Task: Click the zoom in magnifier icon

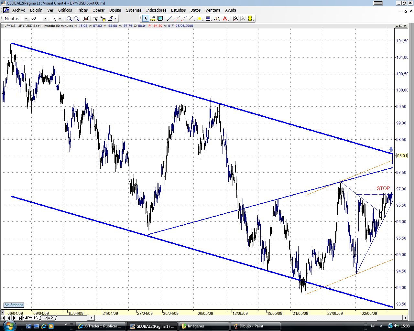Action: coord(76,19)
